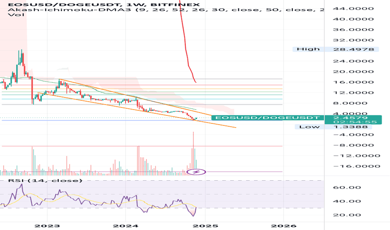The width and height of the screenshot is (390, 230).
Task: Click the 2023 label on time axis
Action: 47,226
